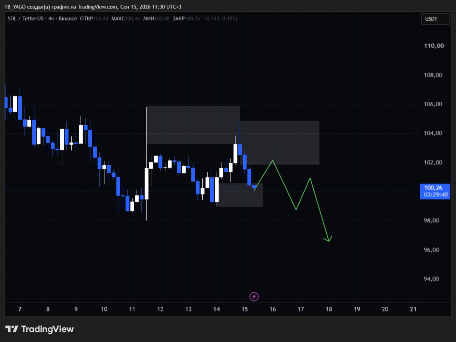Screen dimensions: 456x342
Task: Click the TradingView logo
Action: point(40,329)
